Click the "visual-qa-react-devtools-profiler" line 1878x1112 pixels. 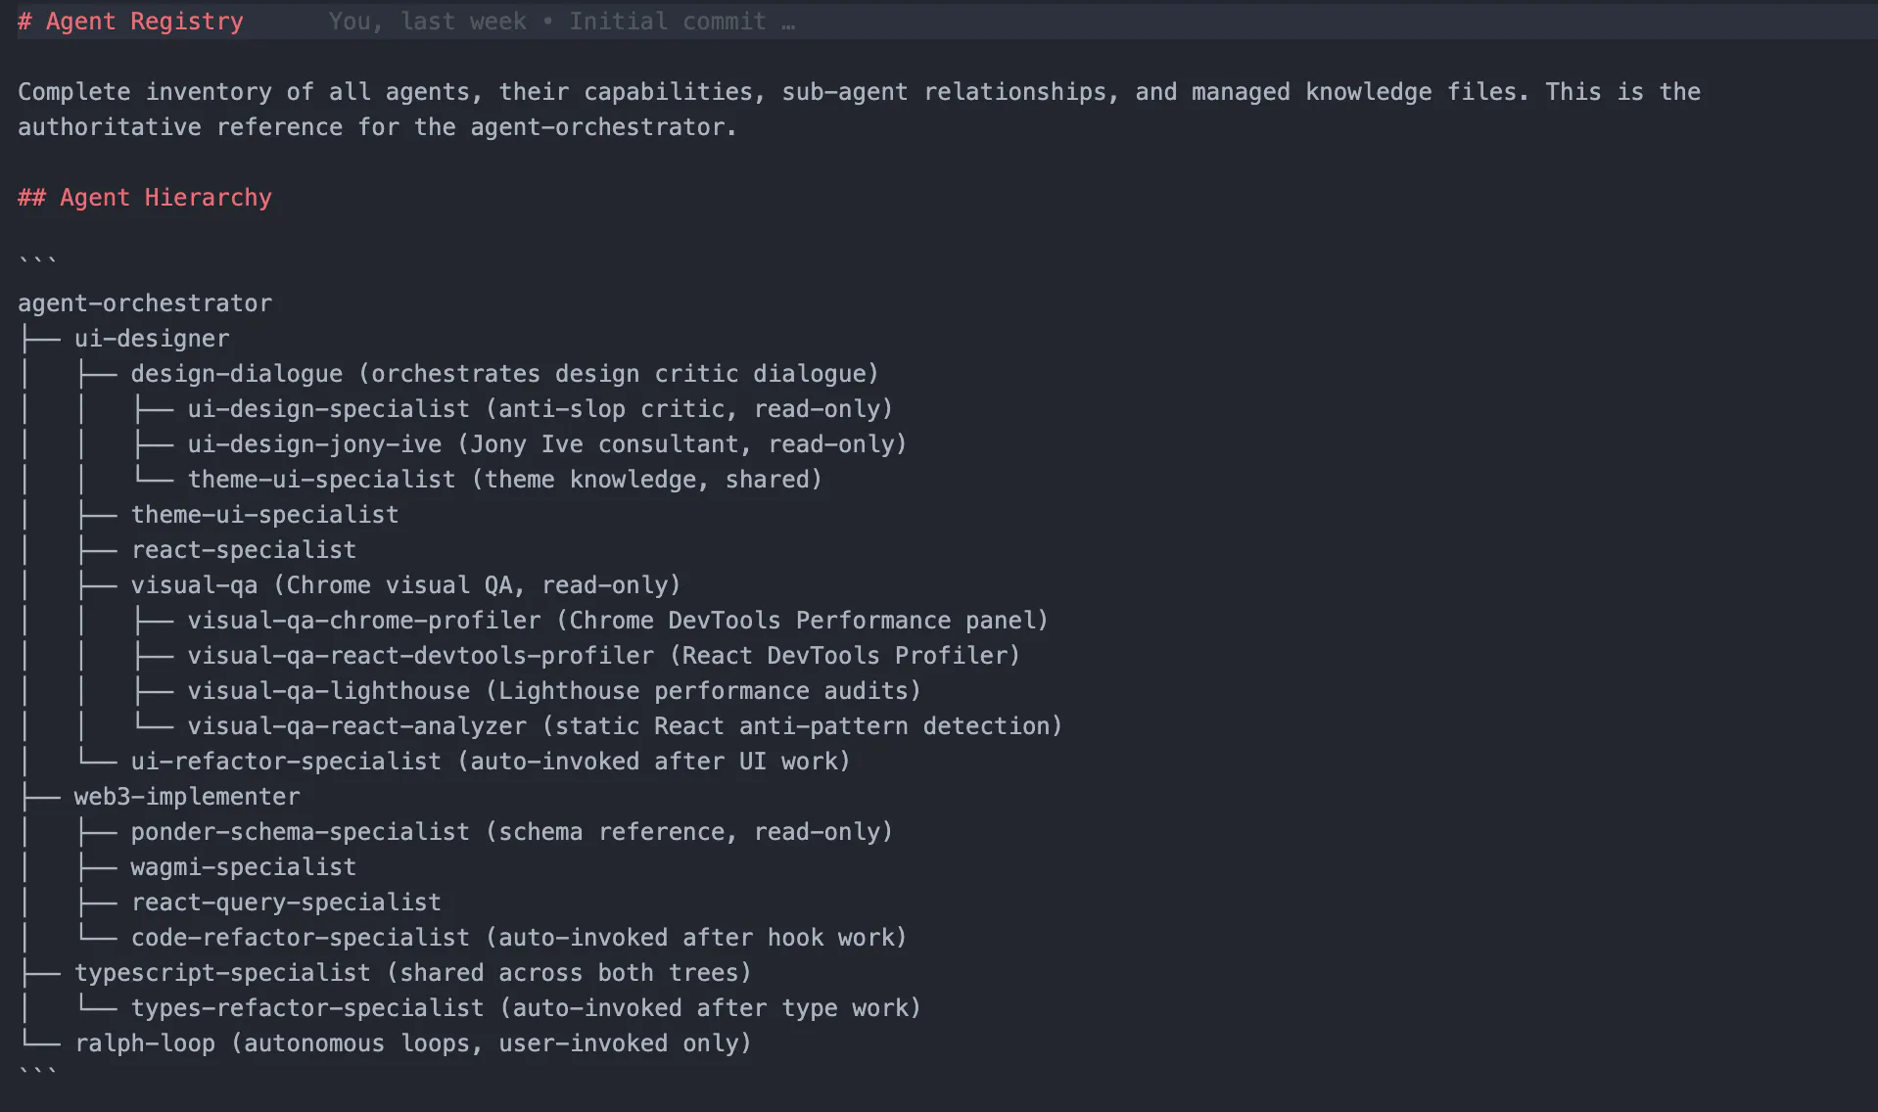pyautogui.click(x=420, y=656)
